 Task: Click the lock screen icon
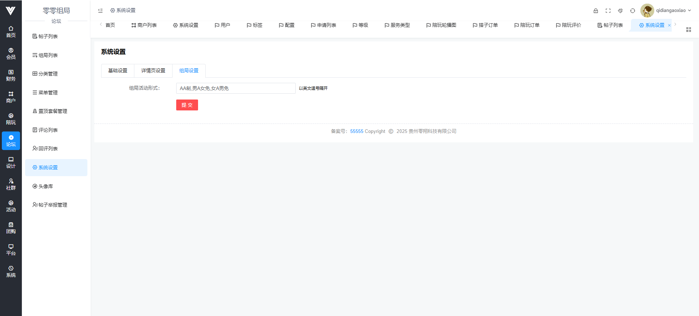pos(596,11)
